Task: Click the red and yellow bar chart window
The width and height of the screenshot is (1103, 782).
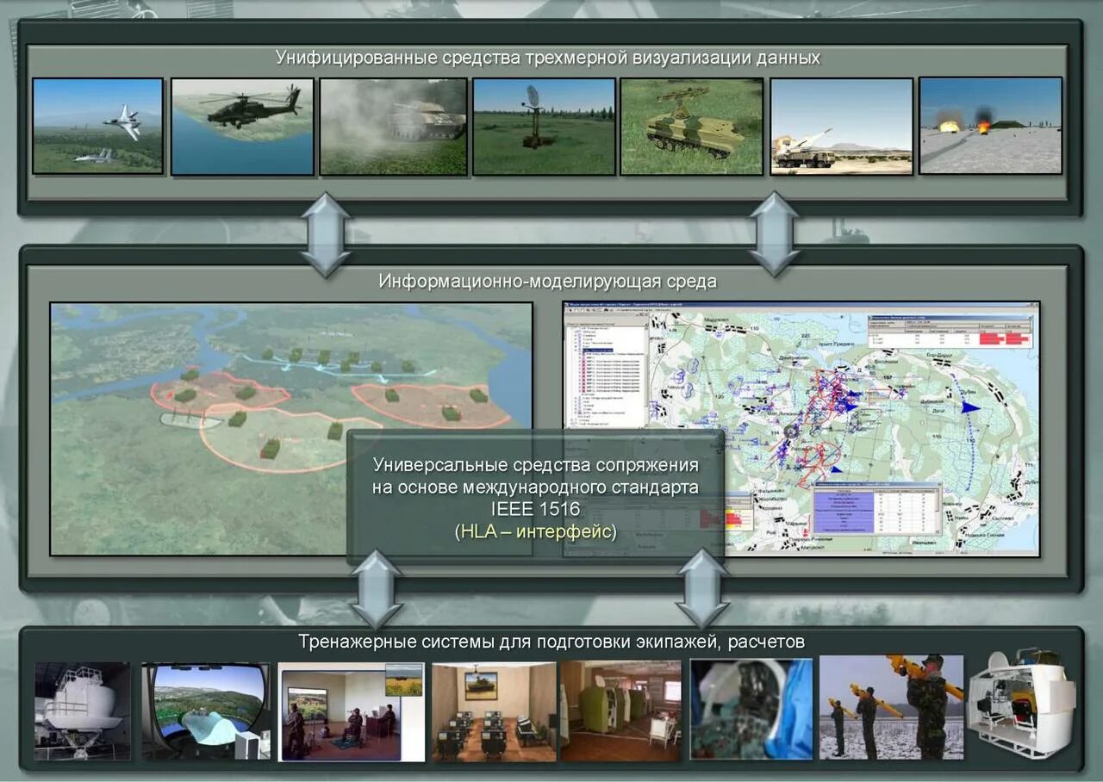Action: pyautogui.click(x=726, y=511)
